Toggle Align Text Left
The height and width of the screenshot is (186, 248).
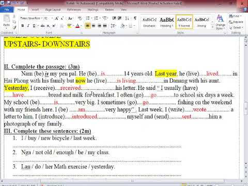tap(88, 26)
